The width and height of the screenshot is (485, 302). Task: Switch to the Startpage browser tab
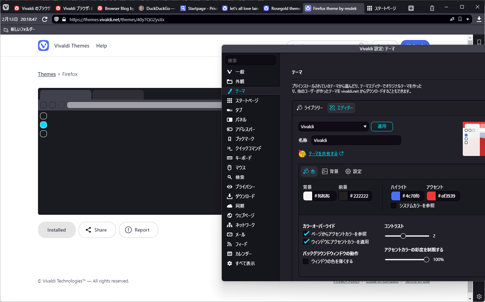[x=199, y=8]
